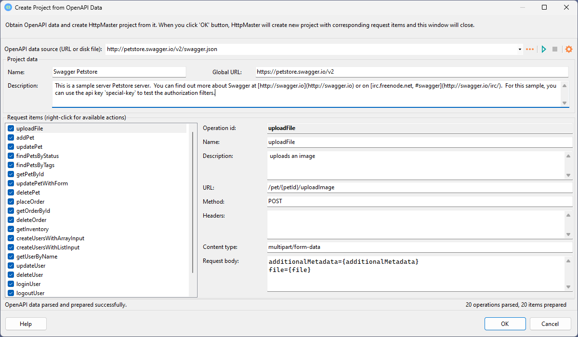Image resolution: width=578 pixels, height=337 pixels.
Task: Toggle the findPetsByTags checkbox
Action: 11,165
